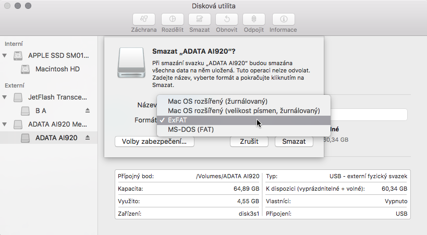This screenshot has height=235, width=427.
Task: Click the Smazat „ADATA AI920"? dialog heading
Action: 193,51
